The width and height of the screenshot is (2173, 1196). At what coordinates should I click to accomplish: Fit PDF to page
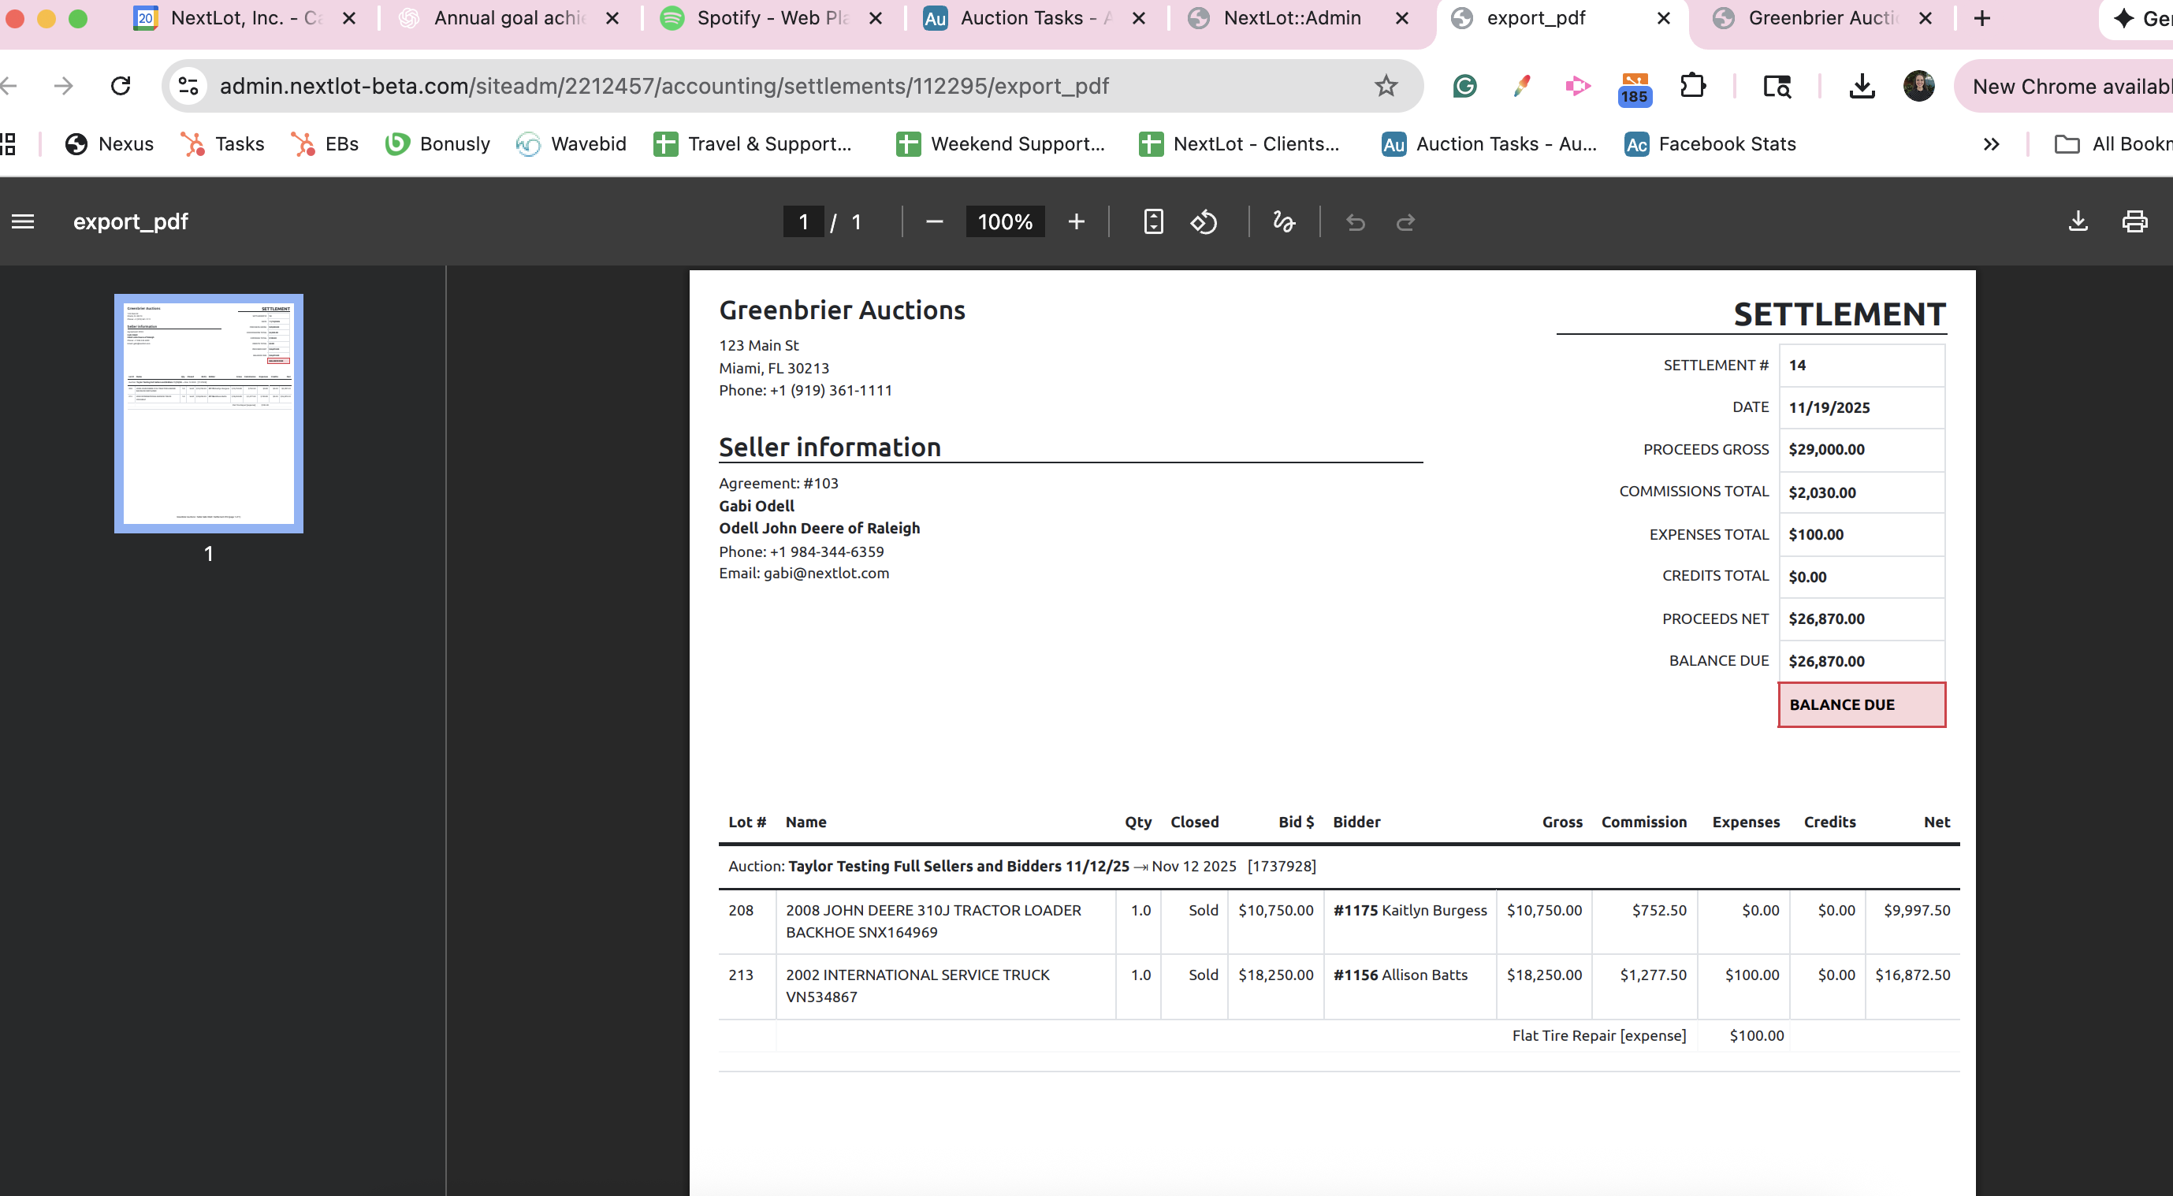tap(1153, 222)
